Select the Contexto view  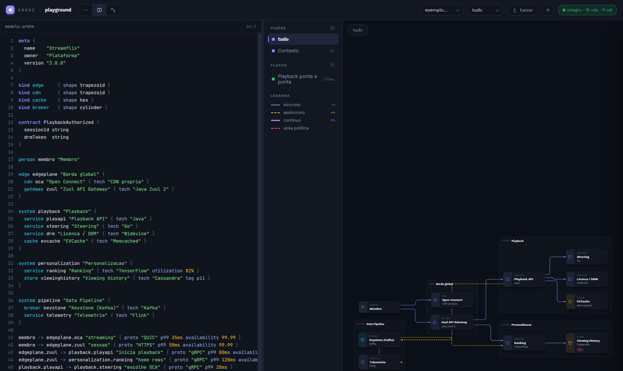pos(303,51)
